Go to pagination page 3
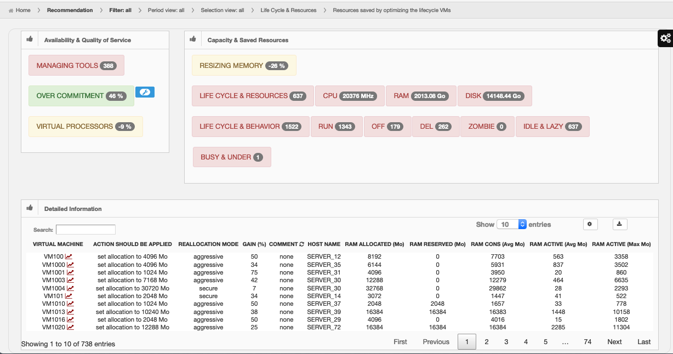The width and height of the screenshot is (673, 354). tap(506, 342)
